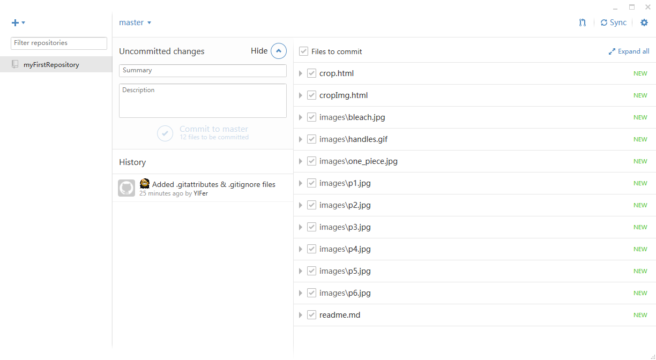Toggle the Files to commit checkbox

pos(304,51)
